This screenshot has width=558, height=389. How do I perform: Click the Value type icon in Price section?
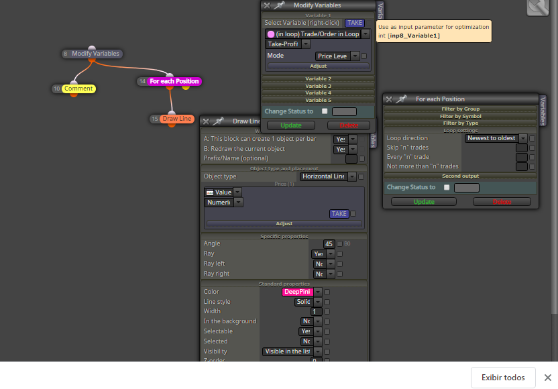pyautogui.click(x=210, y=192)
